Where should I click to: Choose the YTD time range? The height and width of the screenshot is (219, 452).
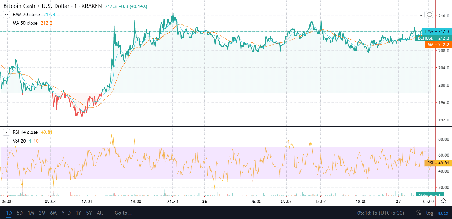(66, 213)
